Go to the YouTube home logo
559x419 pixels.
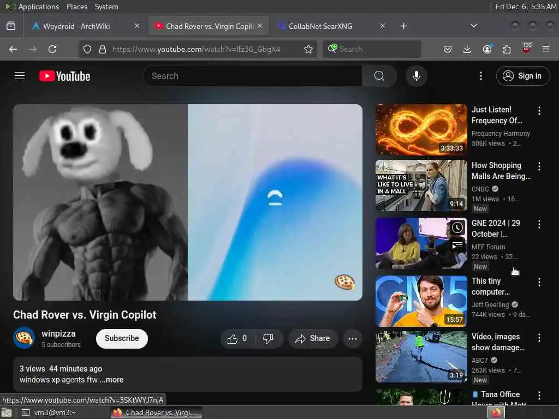pos(64,76)
